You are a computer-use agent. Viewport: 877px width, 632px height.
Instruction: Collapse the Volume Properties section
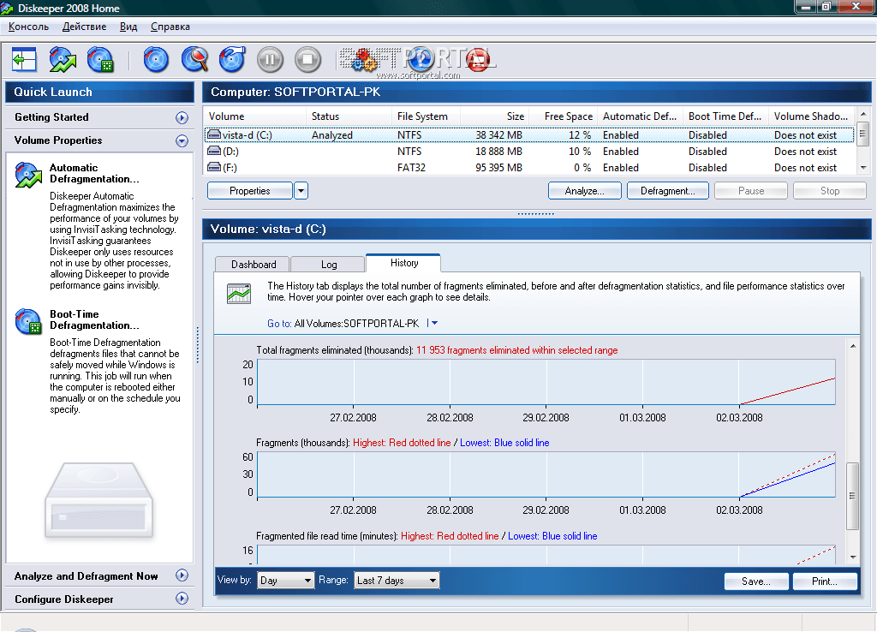[x=182, y=140]
